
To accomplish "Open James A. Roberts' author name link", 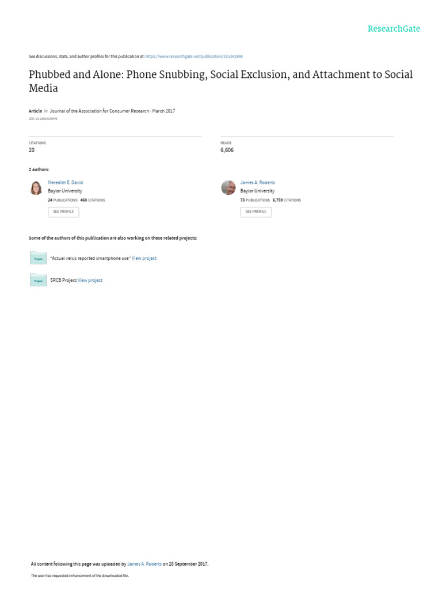I will 257,182.
